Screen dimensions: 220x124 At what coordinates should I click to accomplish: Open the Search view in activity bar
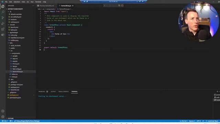click(3, 12)
